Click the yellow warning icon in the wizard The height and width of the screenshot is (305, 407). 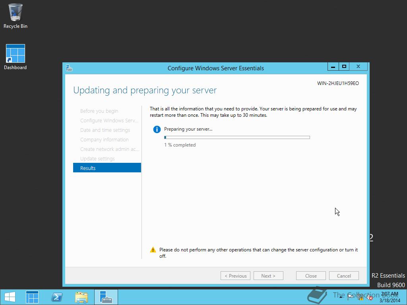153,250
